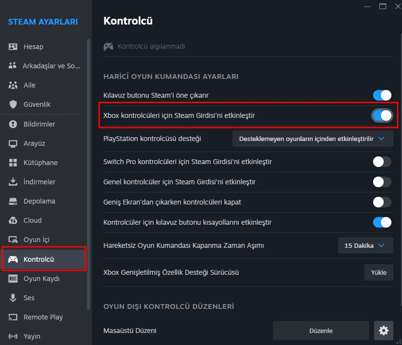The height and width of the screenshot is (345, 402).
Task: Maximize the Steam settings window
Action: 383,6
